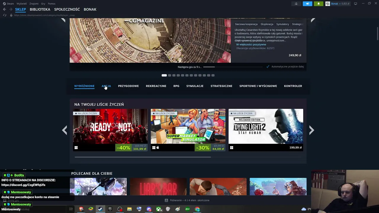Open the Znajomi menu
The image size is (379, 213).
coord(34,4)
